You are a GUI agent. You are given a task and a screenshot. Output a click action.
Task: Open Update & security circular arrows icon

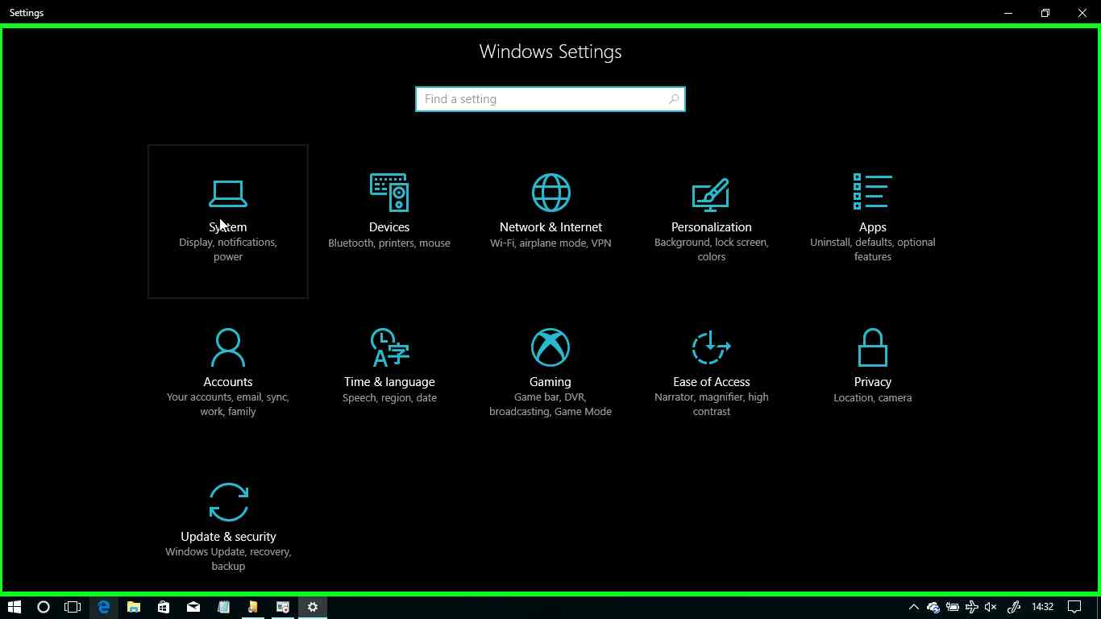(x=228, y=502)
